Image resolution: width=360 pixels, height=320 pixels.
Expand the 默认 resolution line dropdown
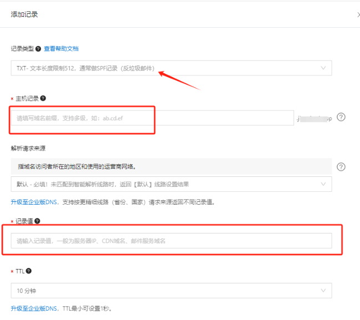pos(171,184)
